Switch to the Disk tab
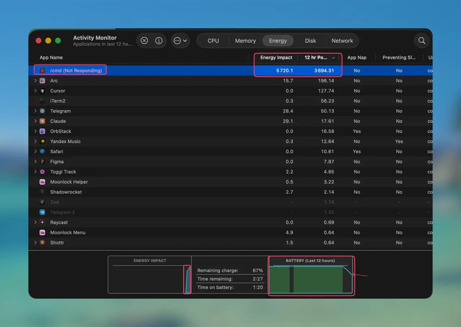Screen dimensions: 461x327 [x=310, y=41]
